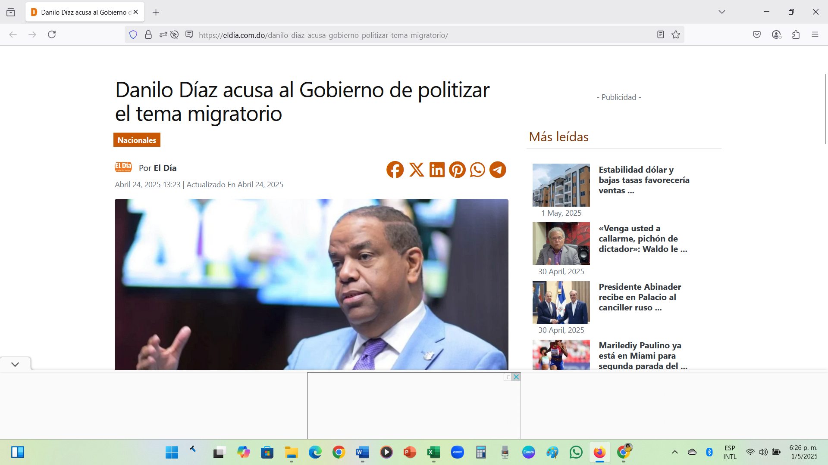This screenshot has height=465, width=828.
Task: Open the Nacionales category tag
Action: [x=137, y=140]
